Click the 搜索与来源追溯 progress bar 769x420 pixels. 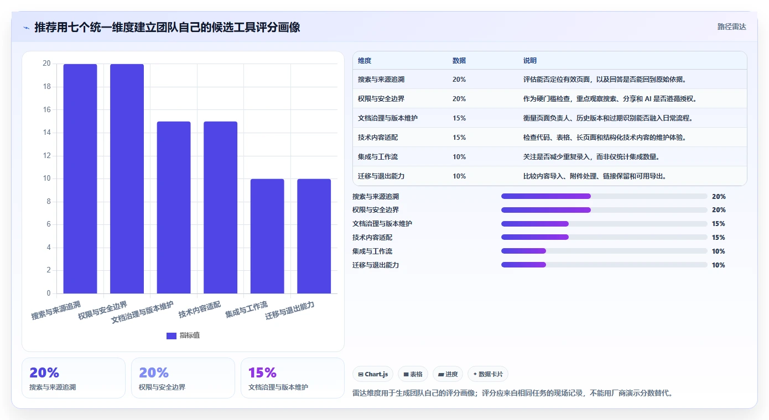pyautogui.click(x=604, y=196)
